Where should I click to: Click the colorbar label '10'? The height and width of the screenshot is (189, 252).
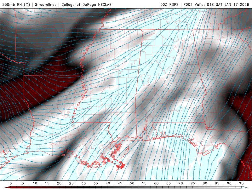coord(35,183)
